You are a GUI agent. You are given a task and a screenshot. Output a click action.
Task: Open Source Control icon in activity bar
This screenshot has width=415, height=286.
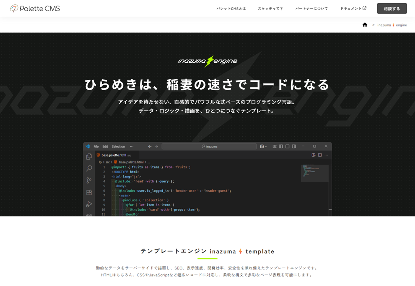click(89, 180)
